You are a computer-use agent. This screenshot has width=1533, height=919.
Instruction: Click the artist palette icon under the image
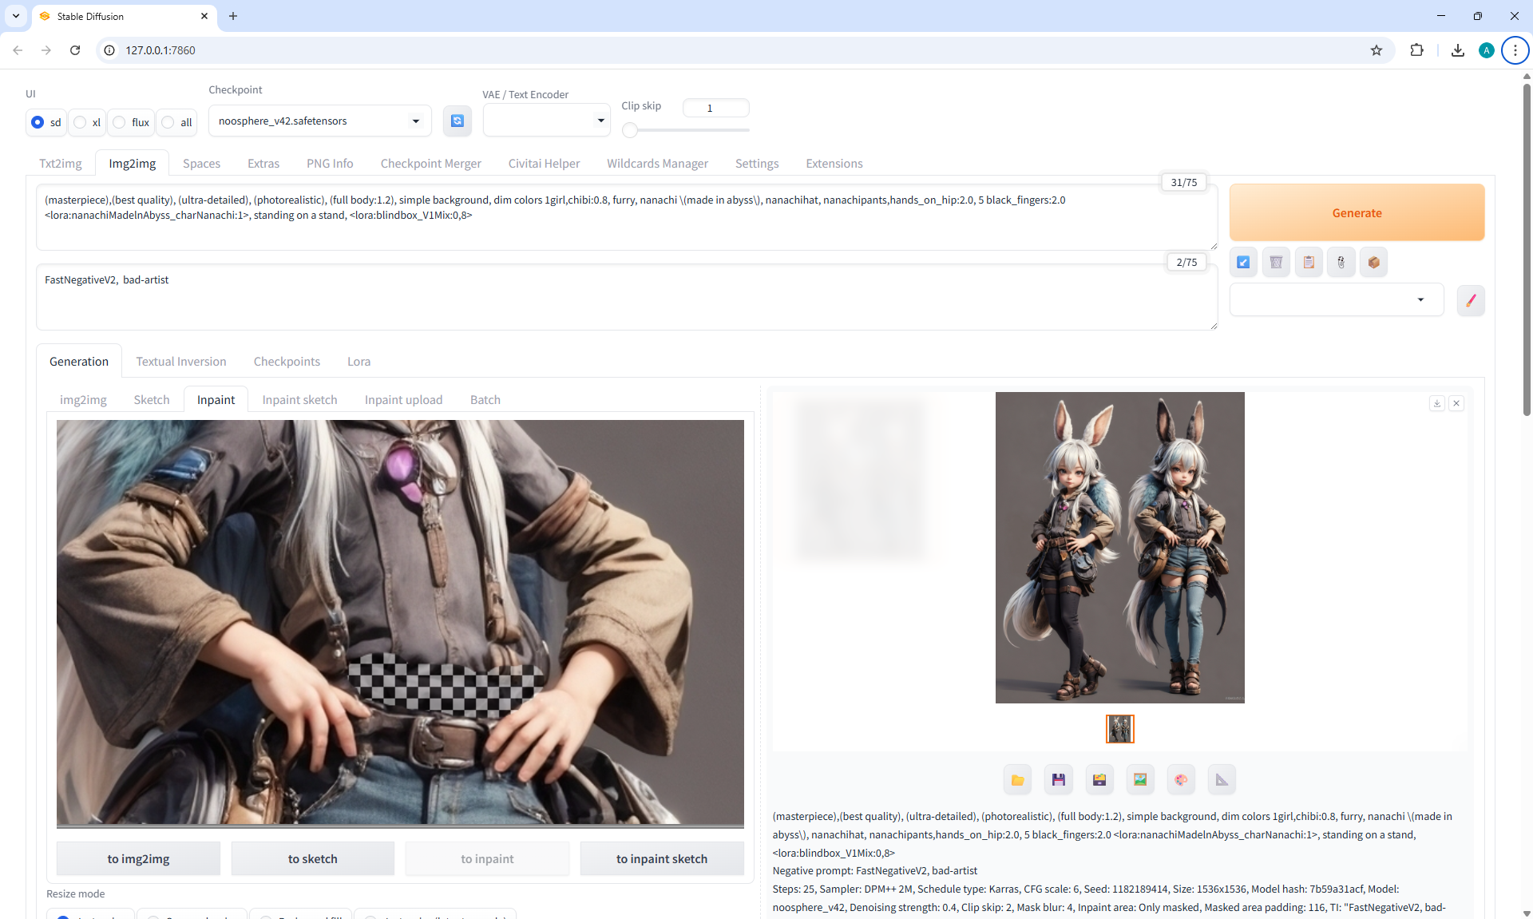click(1181, 780)
